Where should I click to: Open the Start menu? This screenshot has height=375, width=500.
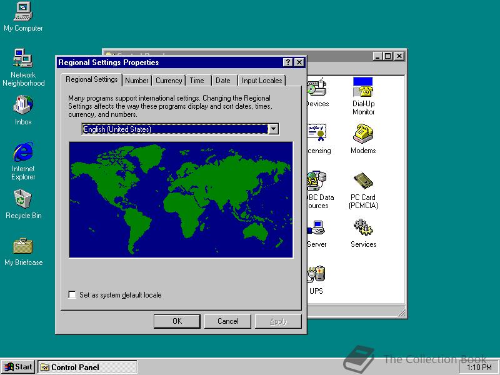coord(18,367)
